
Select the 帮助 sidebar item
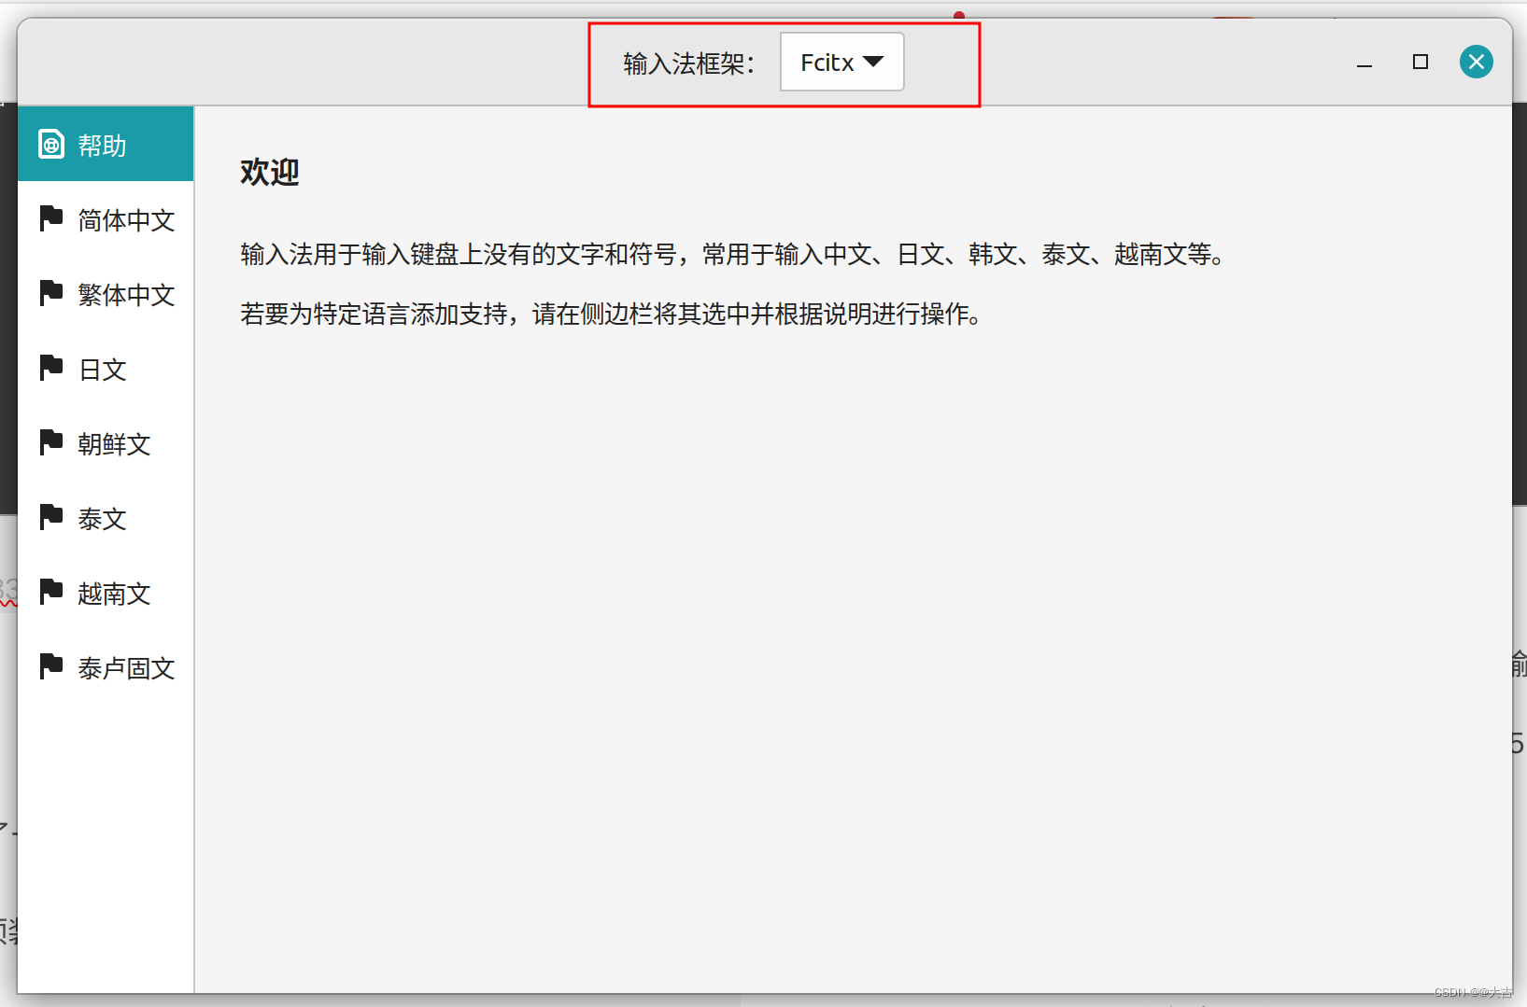point(106,145)
